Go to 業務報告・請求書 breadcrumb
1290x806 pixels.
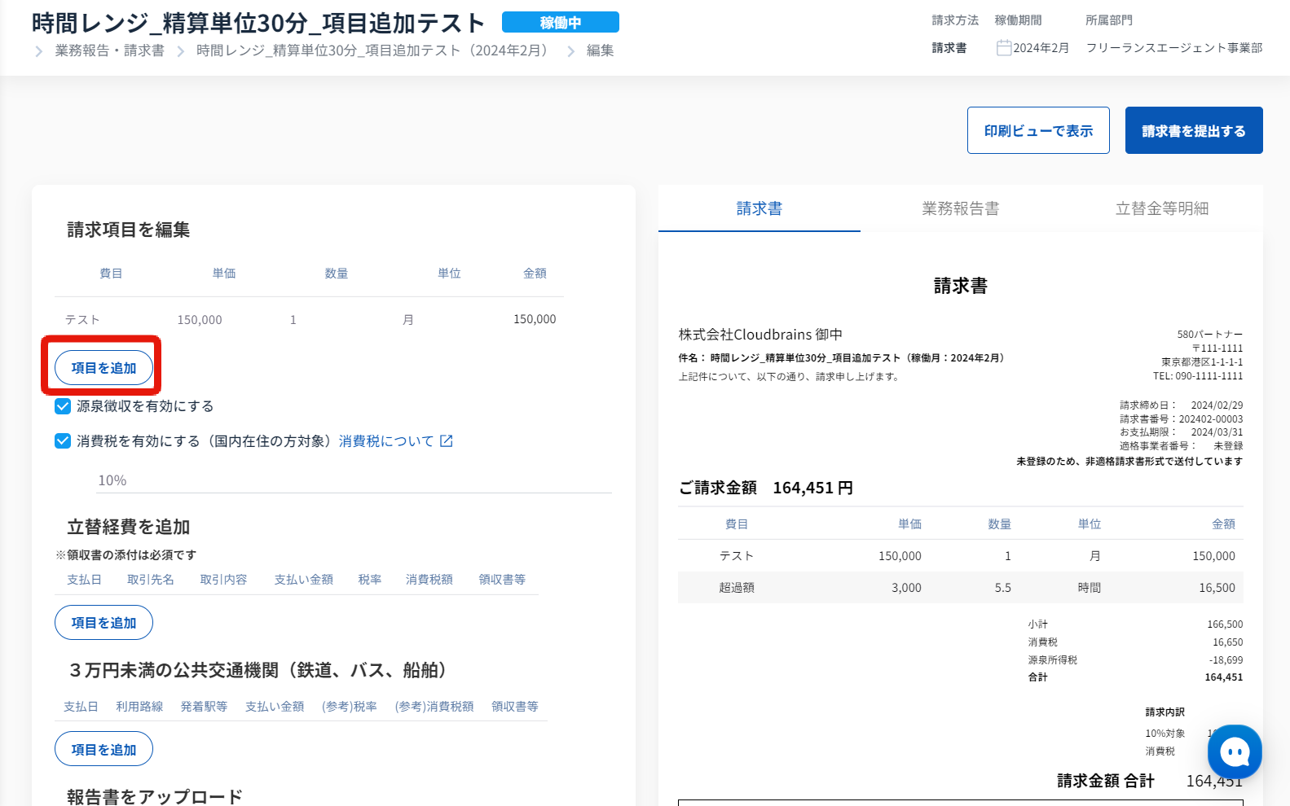coord(109,50)
